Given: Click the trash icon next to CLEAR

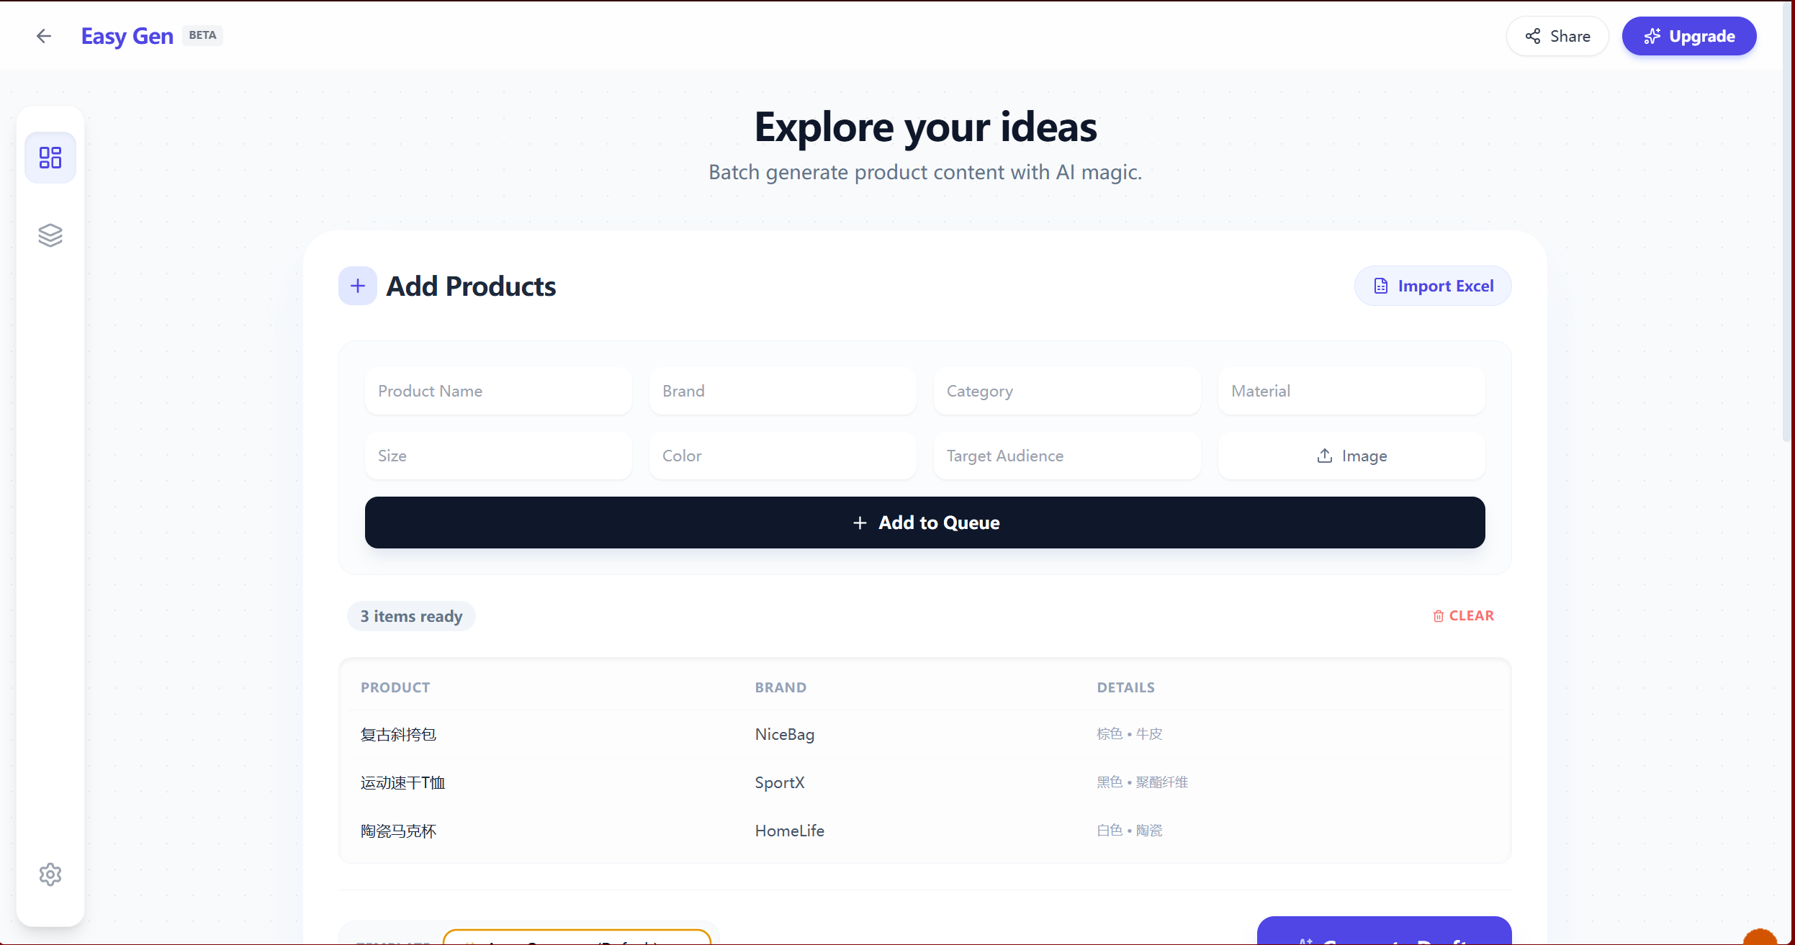Looking at the screenshot, I should tap(1438, 616).
